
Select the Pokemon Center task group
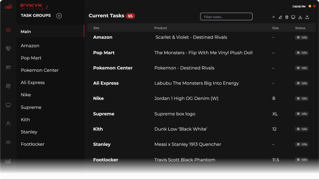click(40, 70)
